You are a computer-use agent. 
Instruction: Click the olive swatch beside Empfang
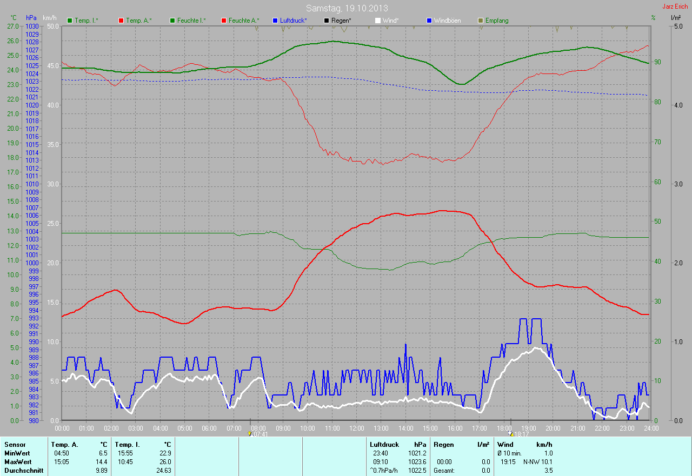(x=481, y=21)
